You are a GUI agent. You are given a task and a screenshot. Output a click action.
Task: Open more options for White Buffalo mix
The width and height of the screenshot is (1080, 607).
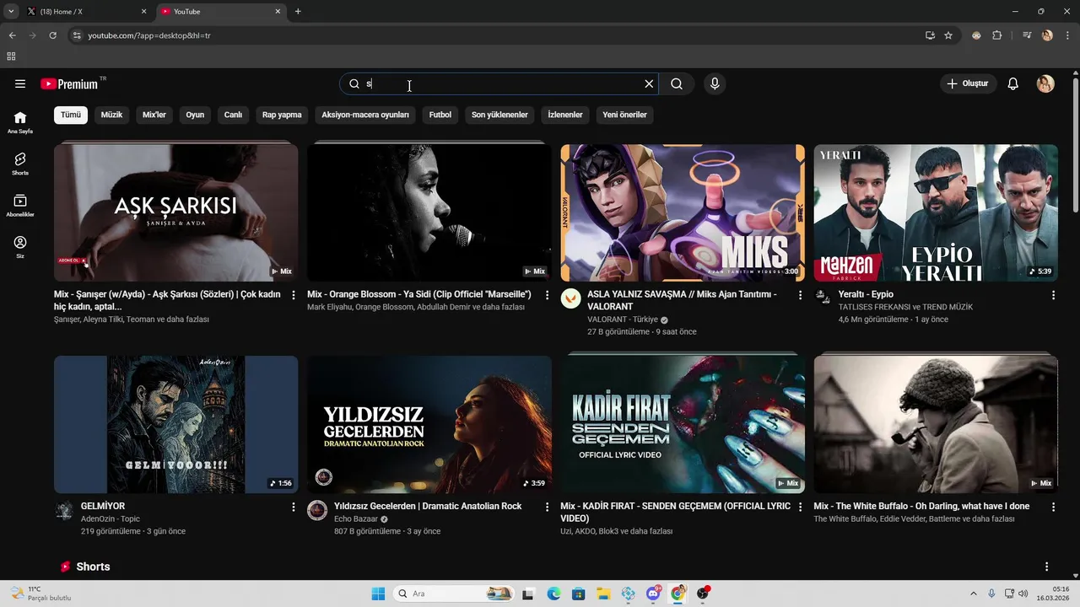[x=1053, y=507]
